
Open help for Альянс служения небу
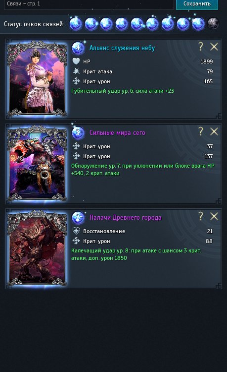coord(201,47)
